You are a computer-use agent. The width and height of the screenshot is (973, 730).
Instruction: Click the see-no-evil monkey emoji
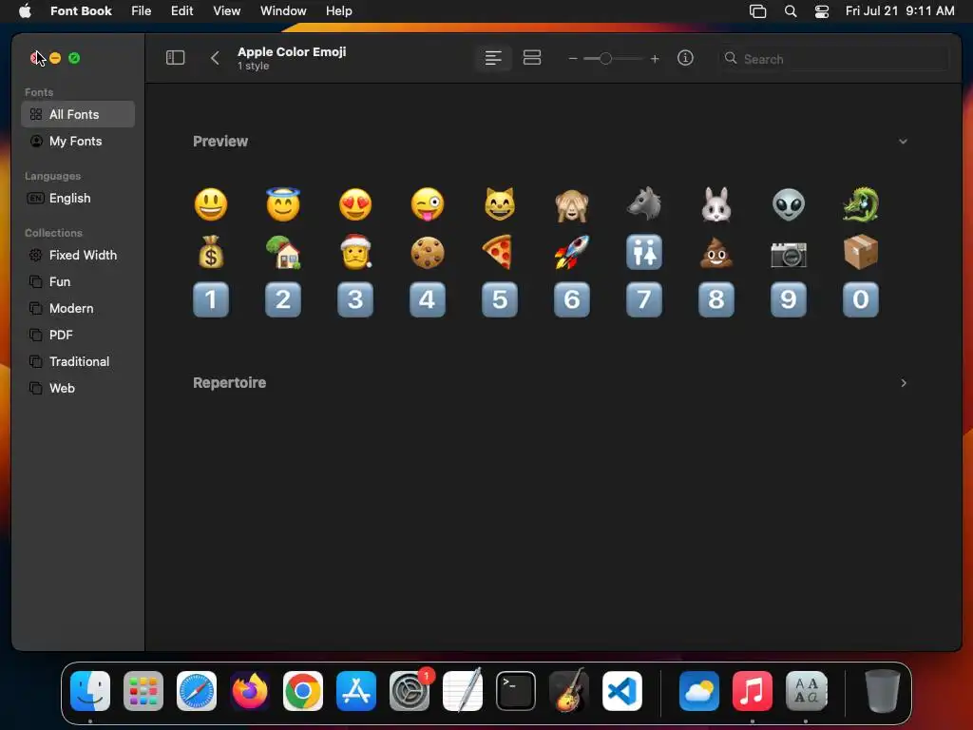pyautogui.click(x=571, y=205)
